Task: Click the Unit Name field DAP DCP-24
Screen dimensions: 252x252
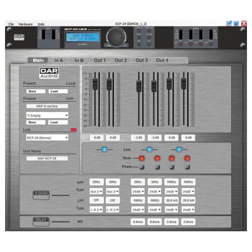Action: (x=47, y=158)
